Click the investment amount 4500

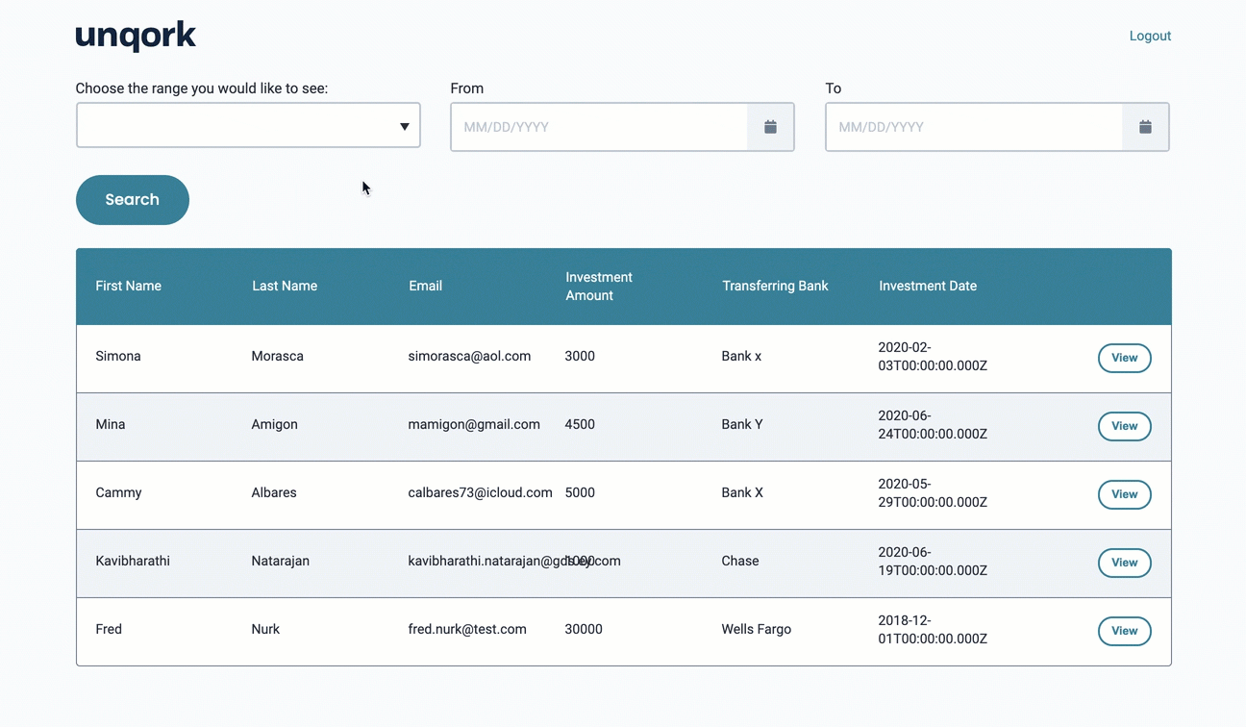580,424
